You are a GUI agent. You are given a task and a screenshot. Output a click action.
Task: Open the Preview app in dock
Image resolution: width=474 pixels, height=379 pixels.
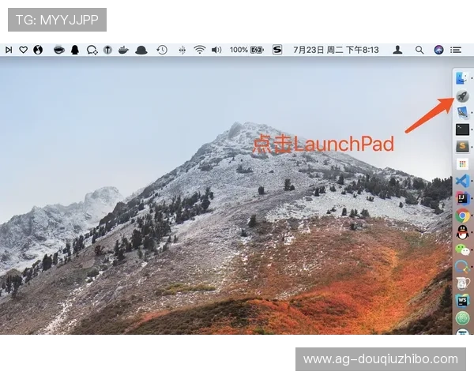tap(462, 112)
